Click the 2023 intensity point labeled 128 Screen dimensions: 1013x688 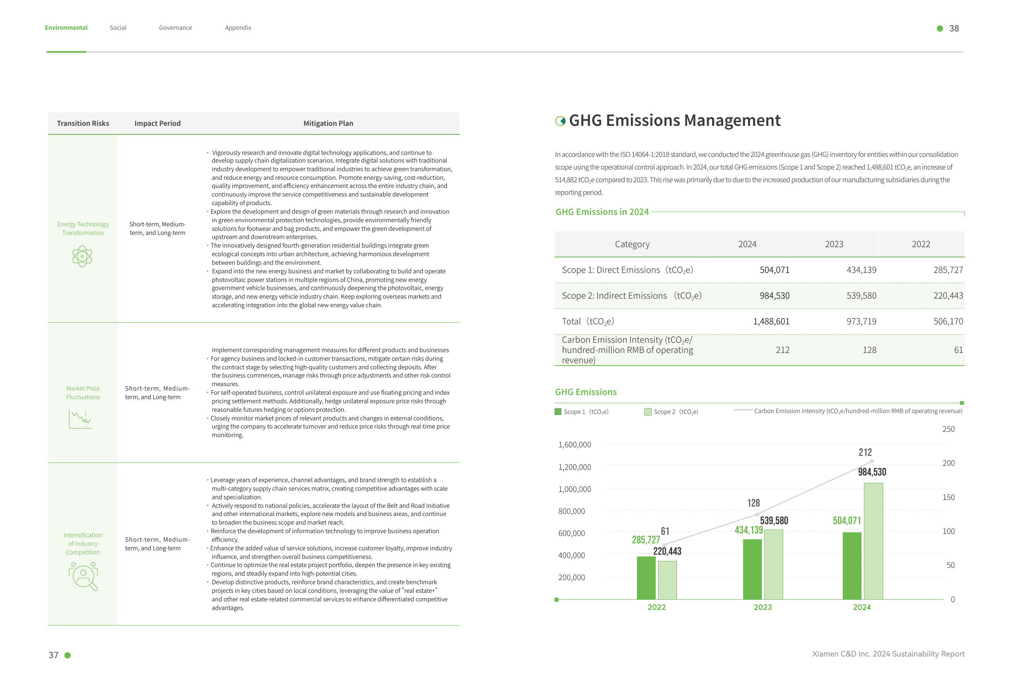(757, 514)
